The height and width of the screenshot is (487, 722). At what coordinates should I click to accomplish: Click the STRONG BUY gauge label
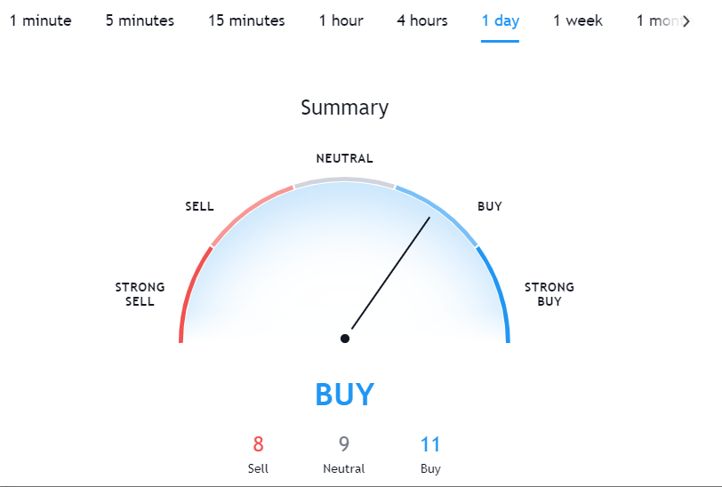tap(550, 294)
